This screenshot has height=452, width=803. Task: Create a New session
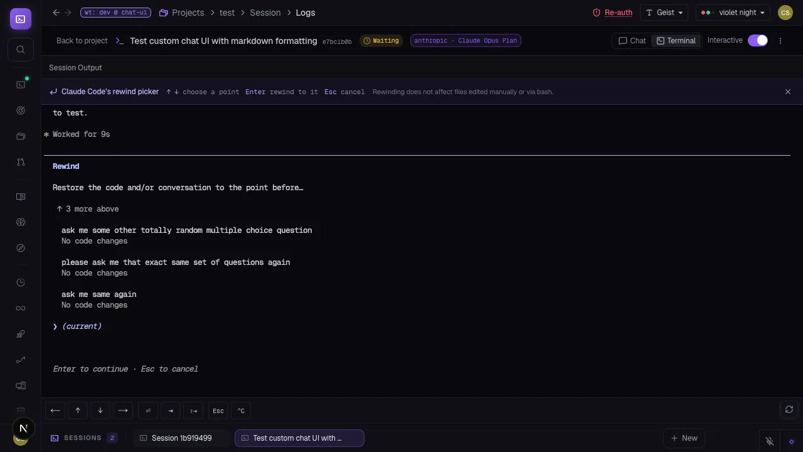(x=684, y=438)
